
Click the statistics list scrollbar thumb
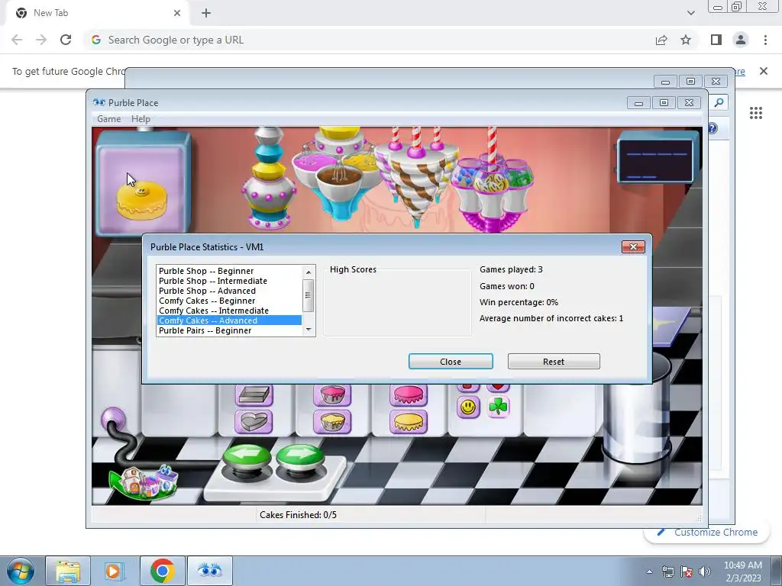point(309,295)
